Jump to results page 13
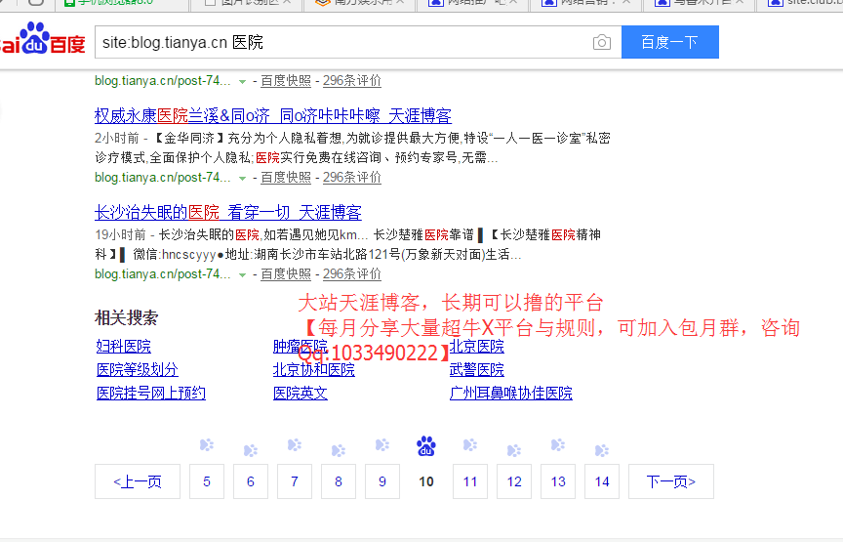Viewport: 843px width, 542px height. [558, 481]
